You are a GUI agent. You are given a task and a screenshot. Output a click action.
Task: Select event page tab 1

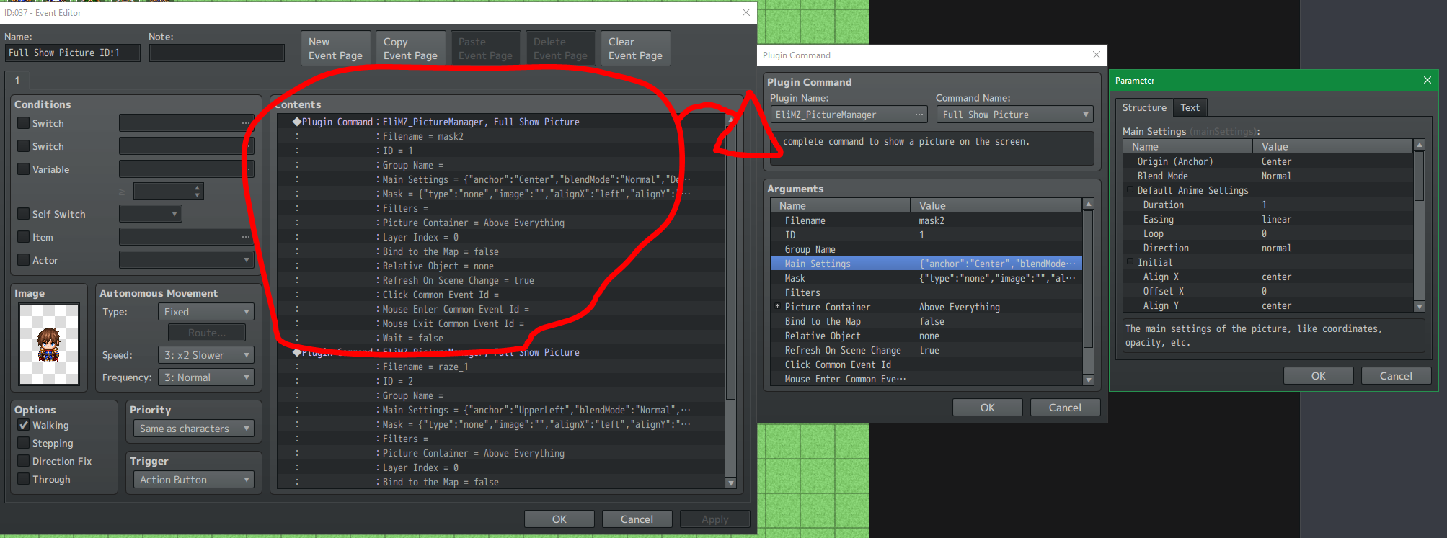[x=17, y=80]
